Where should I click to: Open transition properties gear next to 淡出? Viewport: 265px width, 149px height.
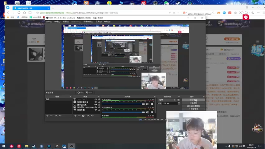(179, 100)
